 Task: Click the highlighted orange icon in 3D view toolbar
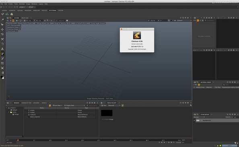pyautogui.click(x=13, y=20)
